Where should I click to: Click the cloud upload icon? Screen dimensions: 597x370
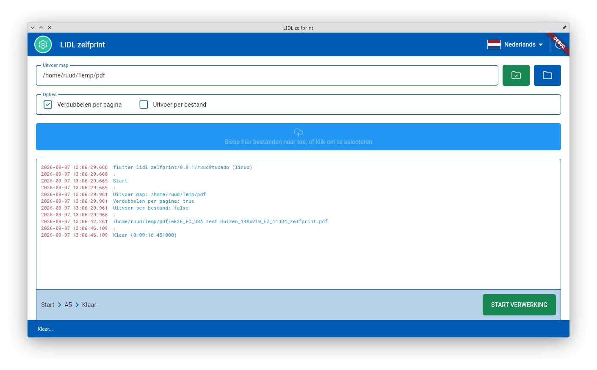(x=298, y=133)
